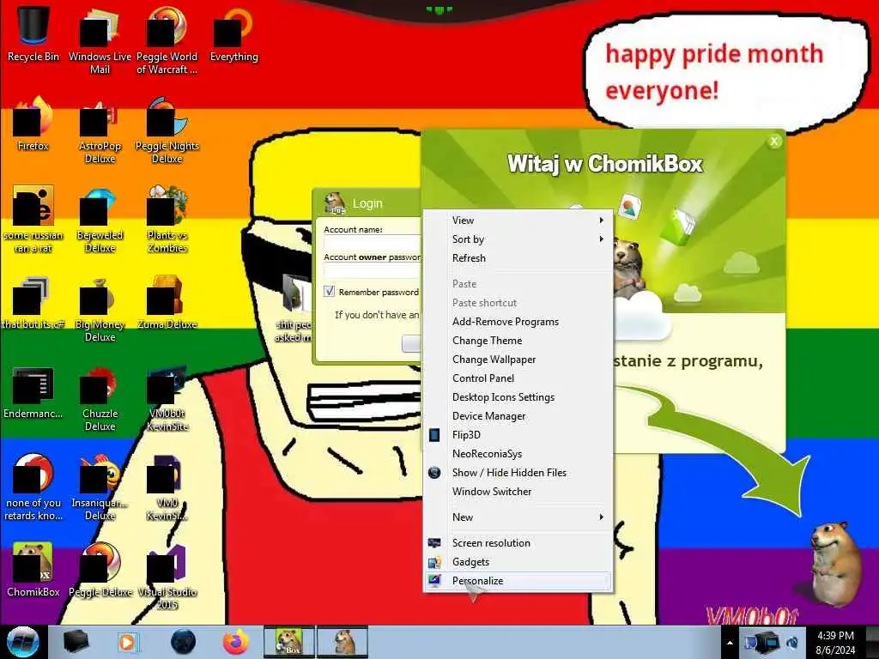Open Firefox from the taskbar

pos(236,642)
